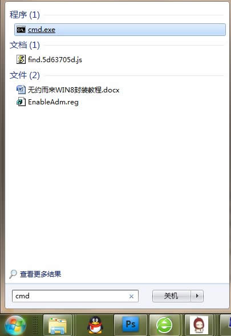Screen dimensions: 231x336
Task: Click the cmd.exe black console icon
Action: [x=21, y=30]
